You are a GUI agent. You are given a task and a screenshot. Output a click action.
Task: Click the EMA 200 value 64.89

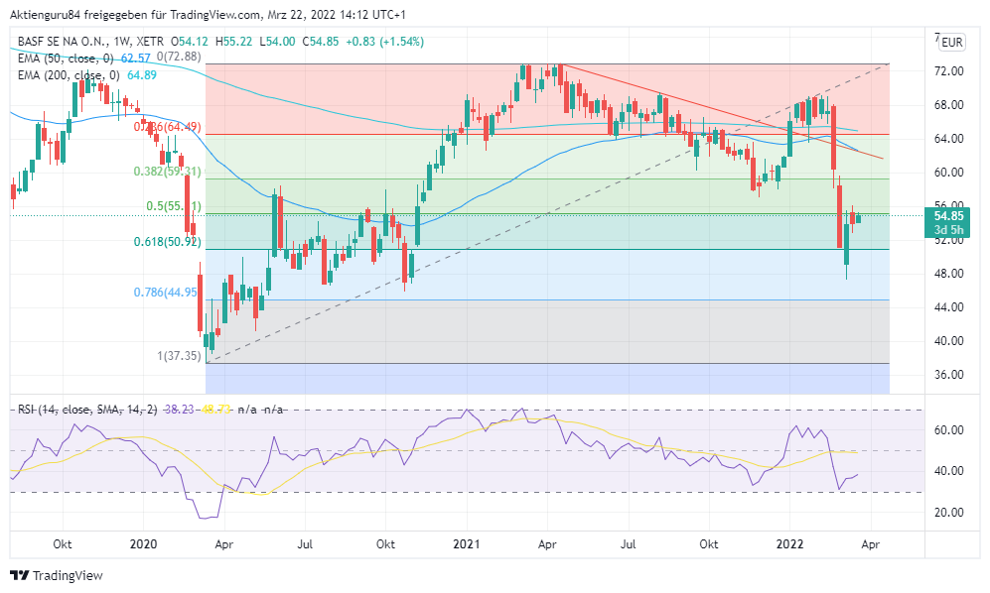coord(142,75)
